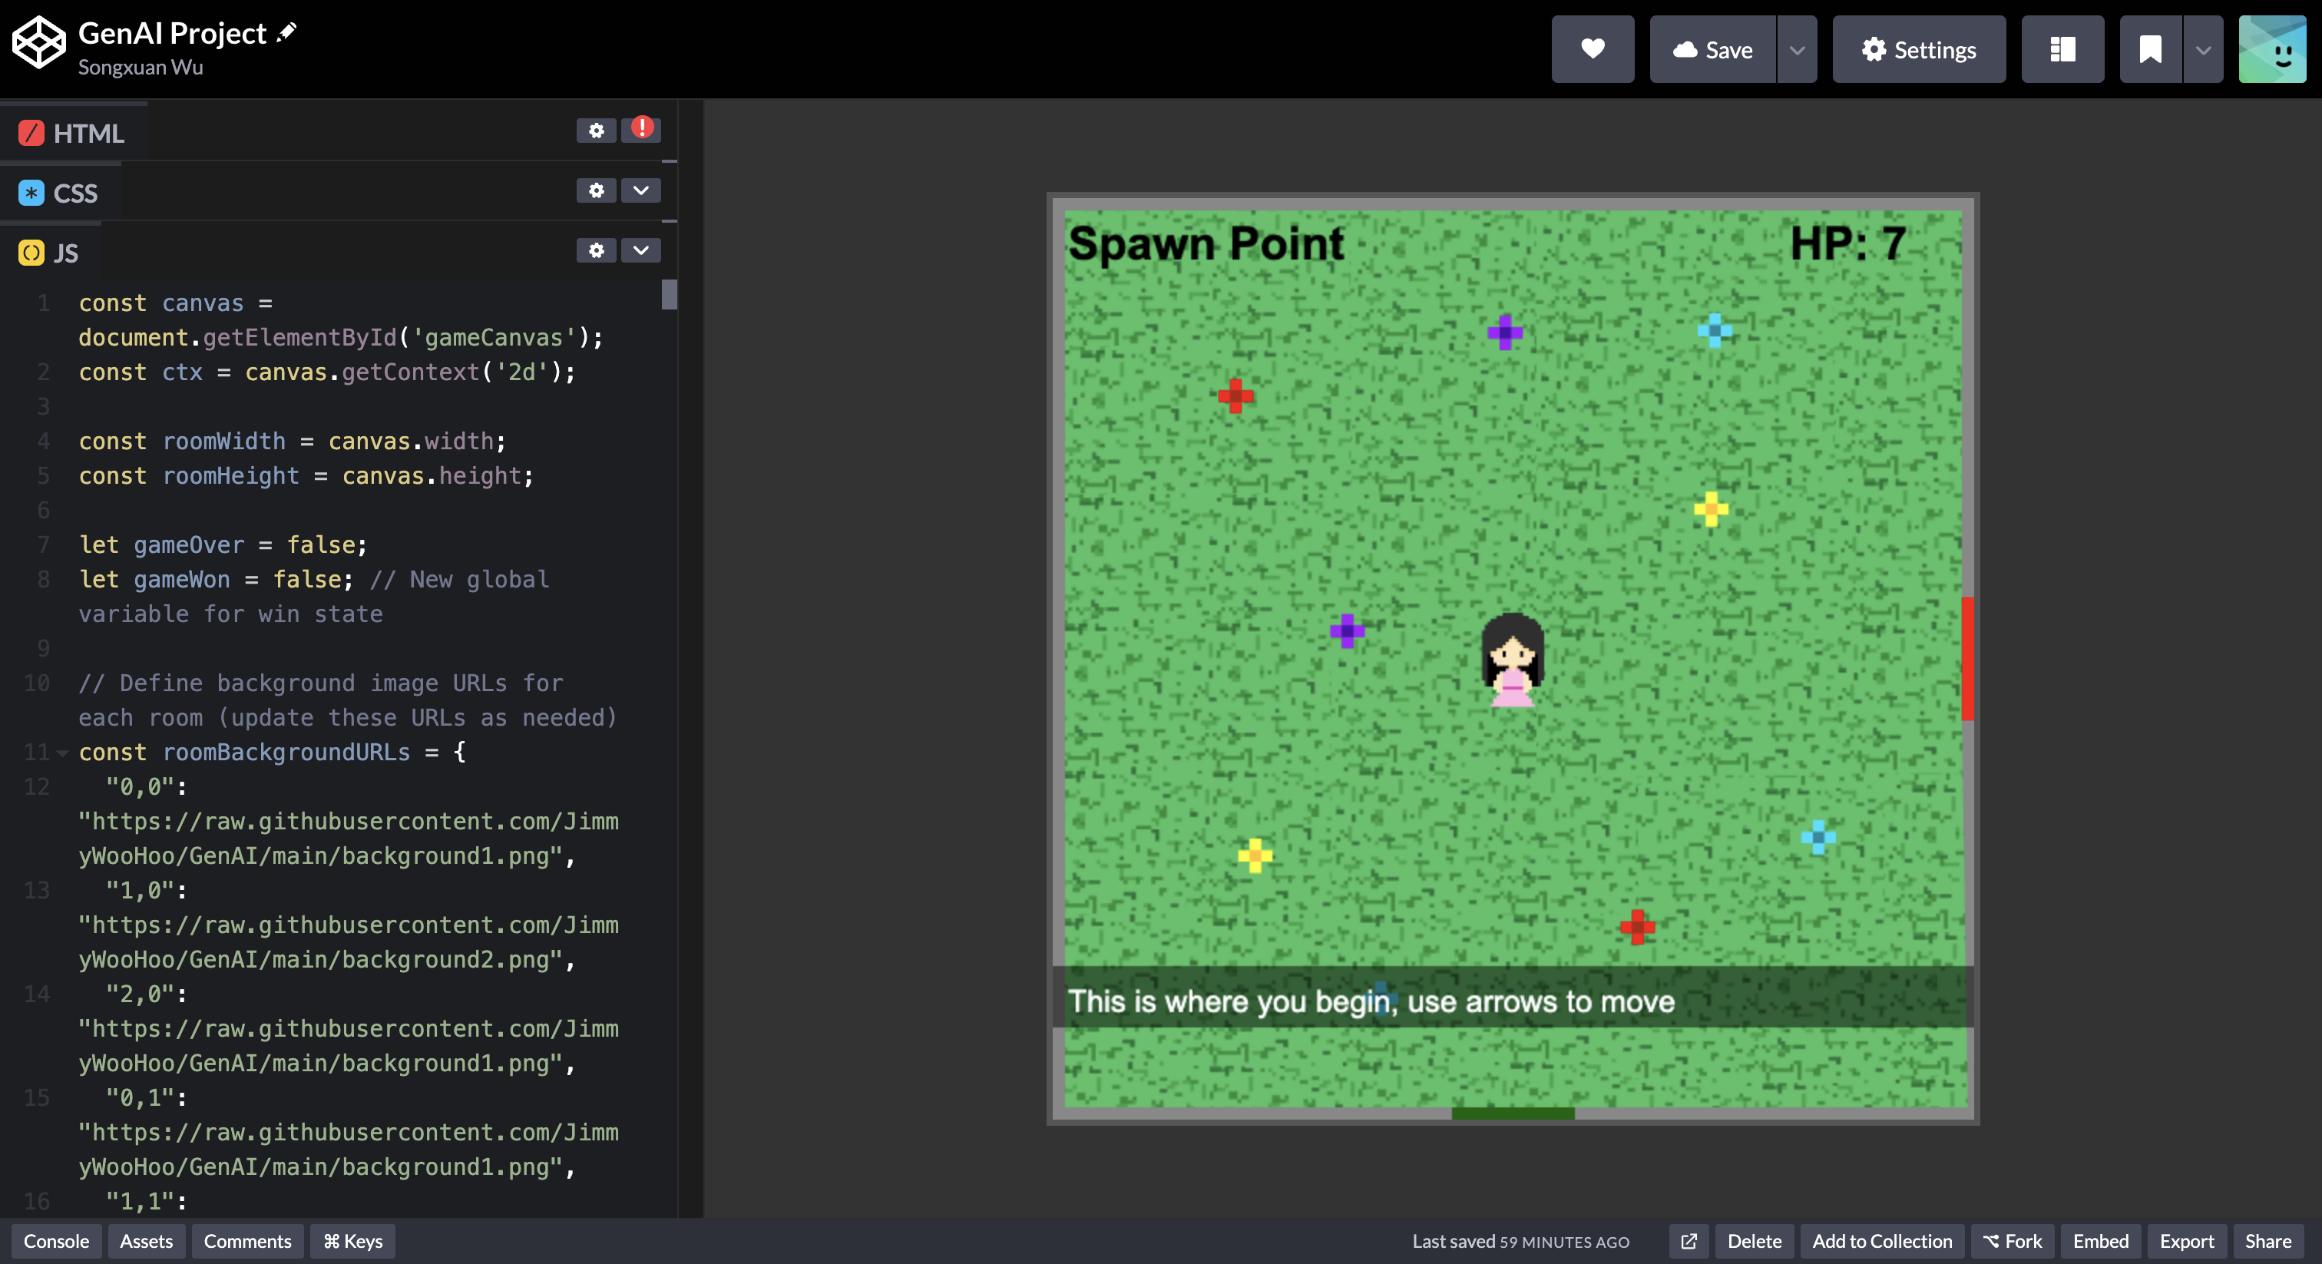Click the Fork button

tap(2012, 1242)
